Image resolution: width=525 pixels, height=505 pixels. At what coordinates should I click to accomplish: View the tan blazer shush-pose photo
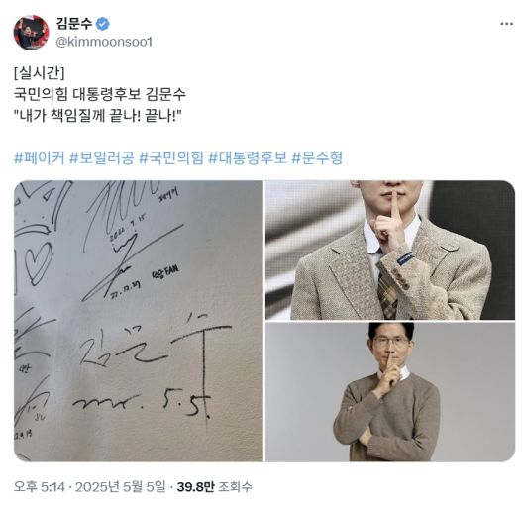click(390, 250)
